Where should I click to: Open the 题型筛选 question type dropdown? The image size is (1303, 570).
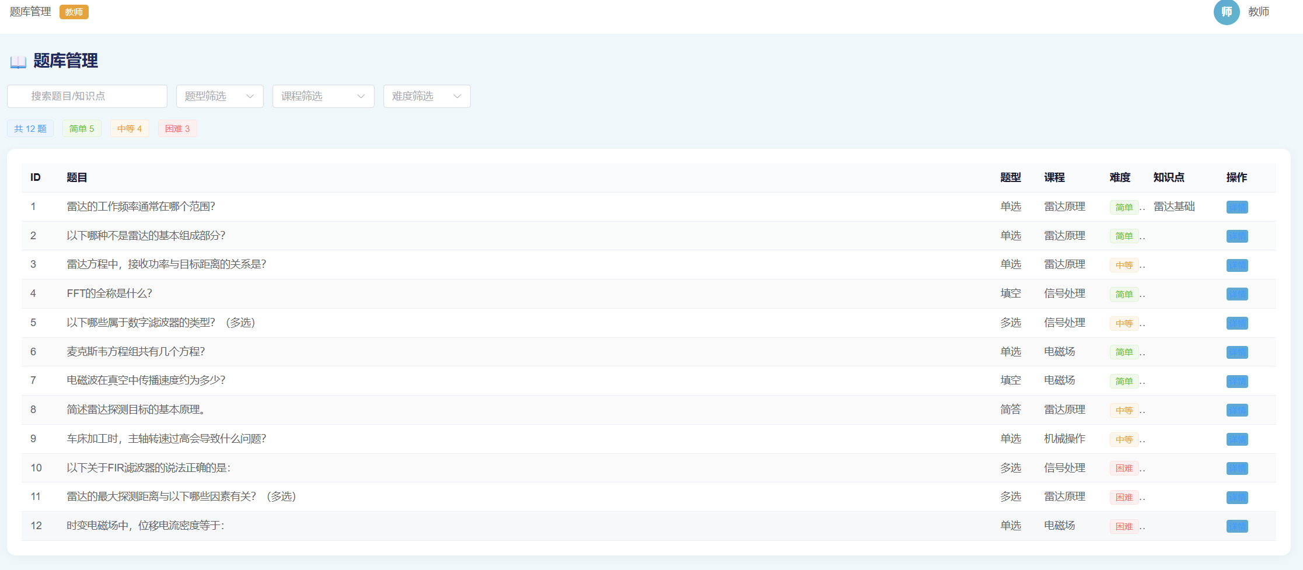[219, 96]
